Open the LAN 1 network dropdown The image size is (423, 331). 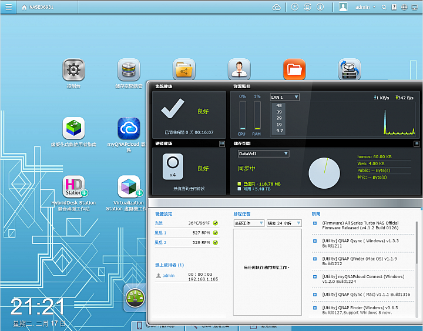click(284, 97)
